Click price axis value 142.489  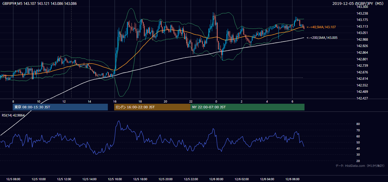tap(362, 92)
